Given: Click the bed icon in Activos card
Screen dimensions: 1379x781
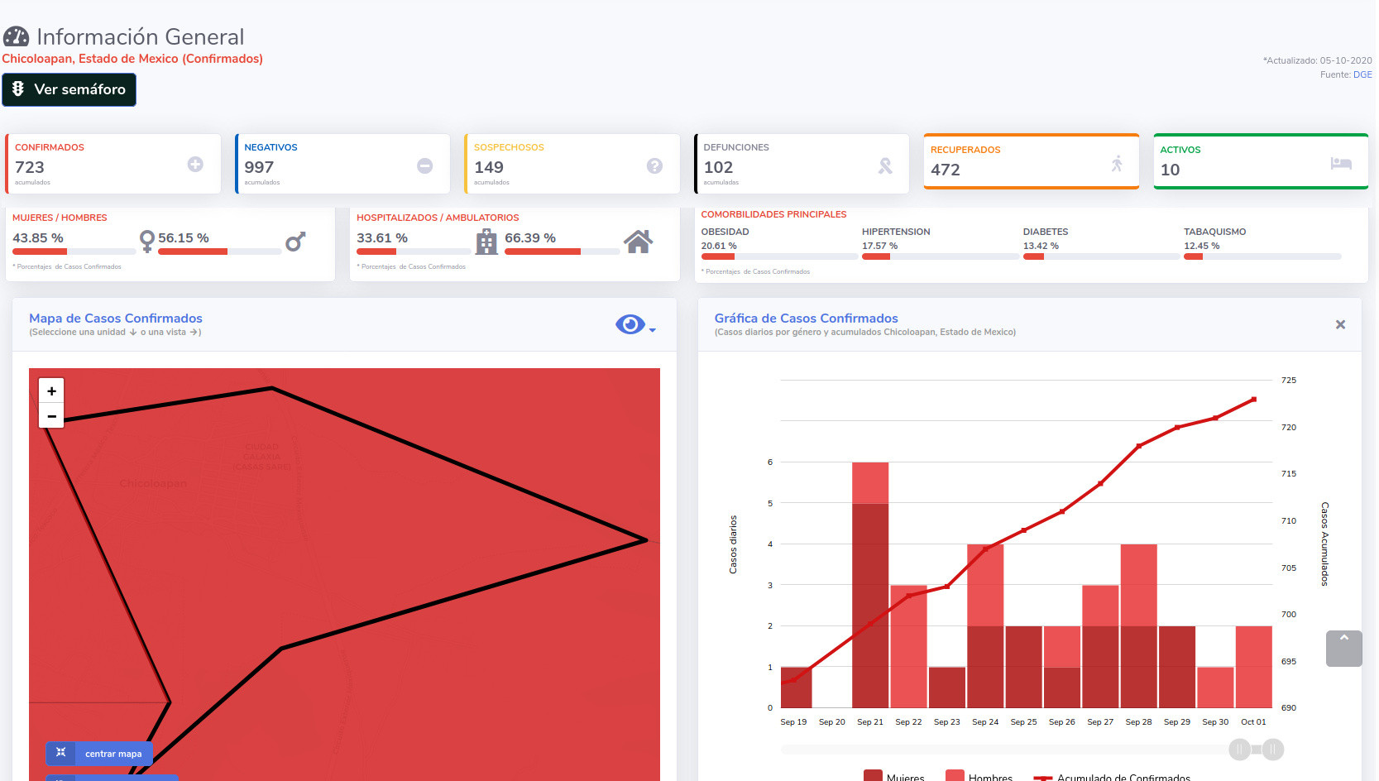Looking at the screenshot, I should (1341, 163).
